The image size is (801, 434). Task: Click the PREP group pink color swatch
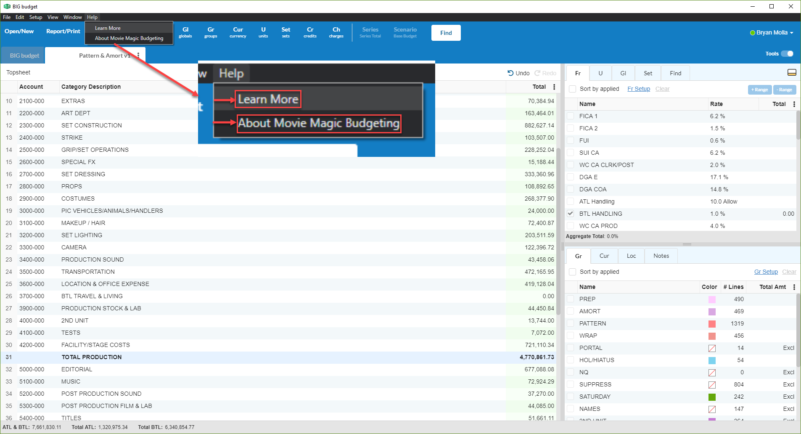tap(712, 299)
